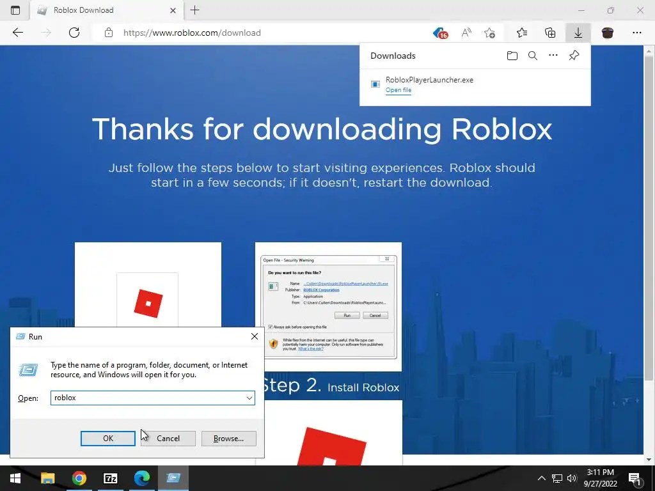Open 7-Zip from the taskbar
Screen dimensions: 655x491
coord(110,478)
